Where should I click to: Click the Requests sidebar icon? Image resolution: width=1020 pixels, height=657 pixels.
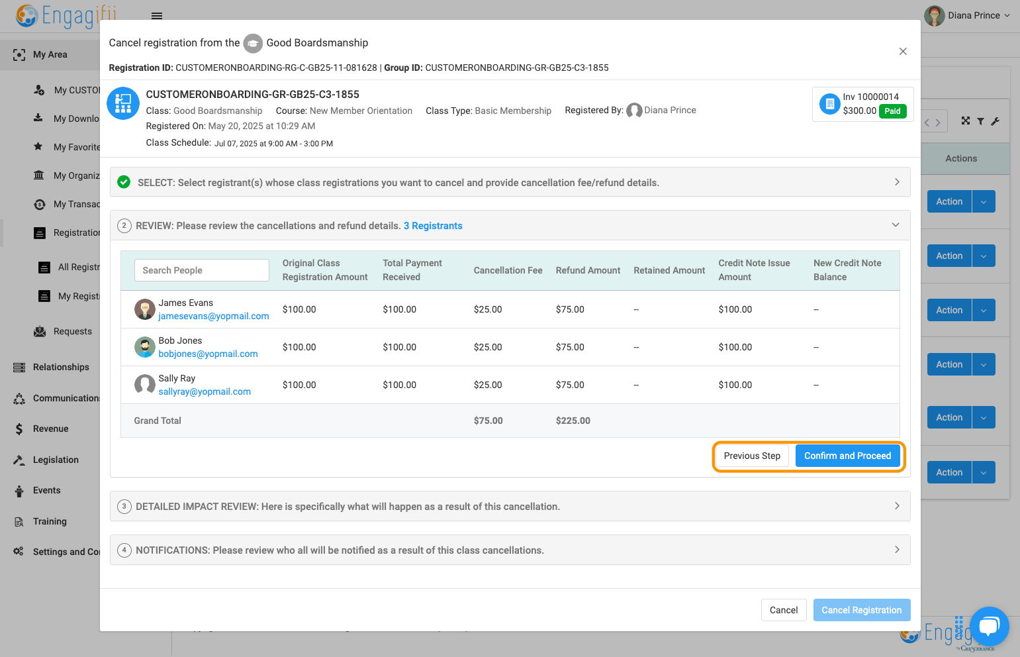coord(40,332)
